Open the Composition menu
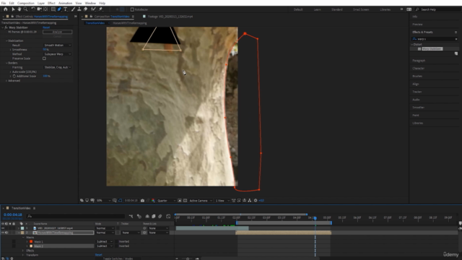This screenshot has height=260, width=462. click(26, 3)
